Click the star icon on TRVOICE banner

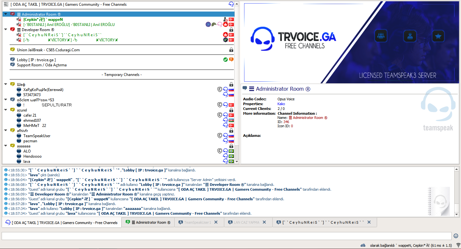click(x=438, y=36)
